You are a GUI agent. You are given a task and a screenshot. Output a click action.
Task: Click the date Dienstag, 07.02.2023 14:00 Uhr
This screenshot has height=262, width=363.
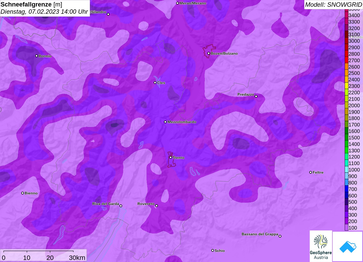coord(44,12)
